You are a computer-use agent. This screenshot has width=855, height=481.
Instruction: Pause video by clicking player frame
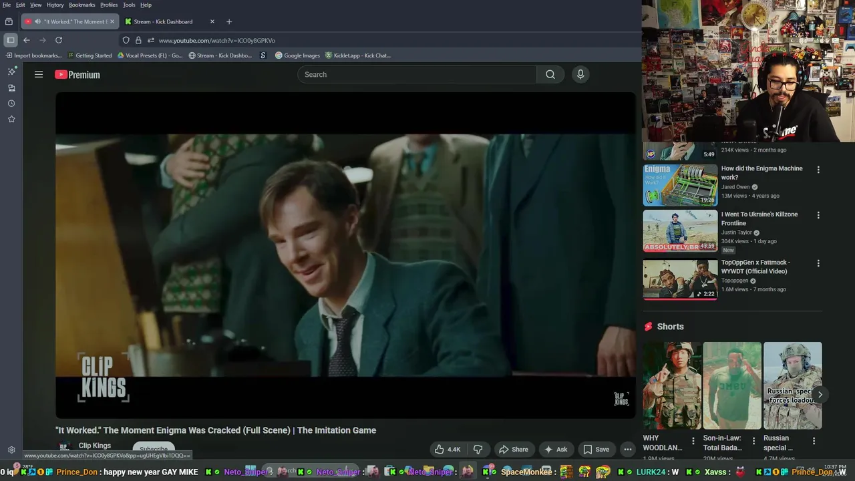345,255
